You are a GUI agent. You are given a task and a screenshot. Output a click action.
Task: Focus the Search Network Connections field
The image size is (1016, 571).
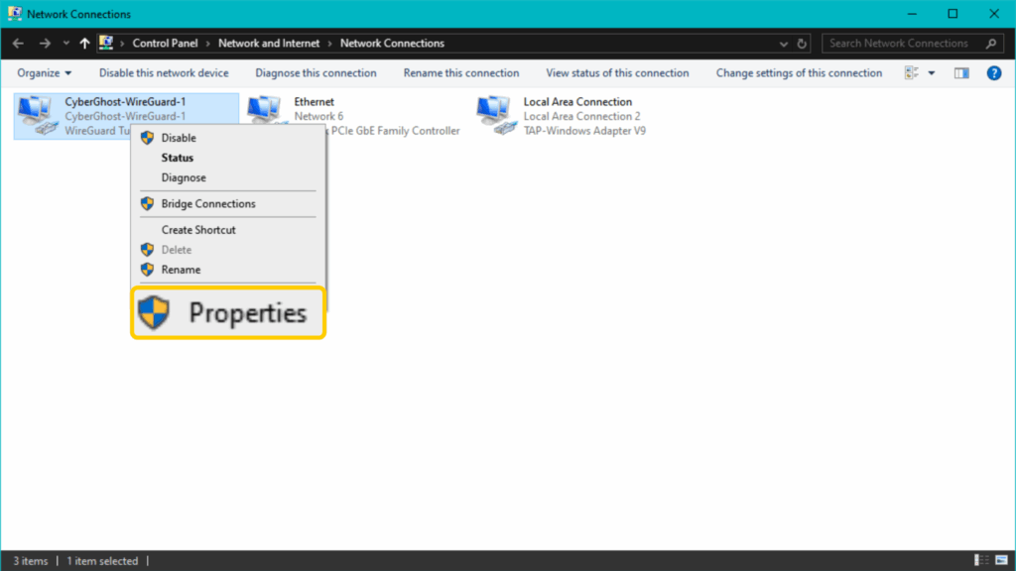(913, 44)
